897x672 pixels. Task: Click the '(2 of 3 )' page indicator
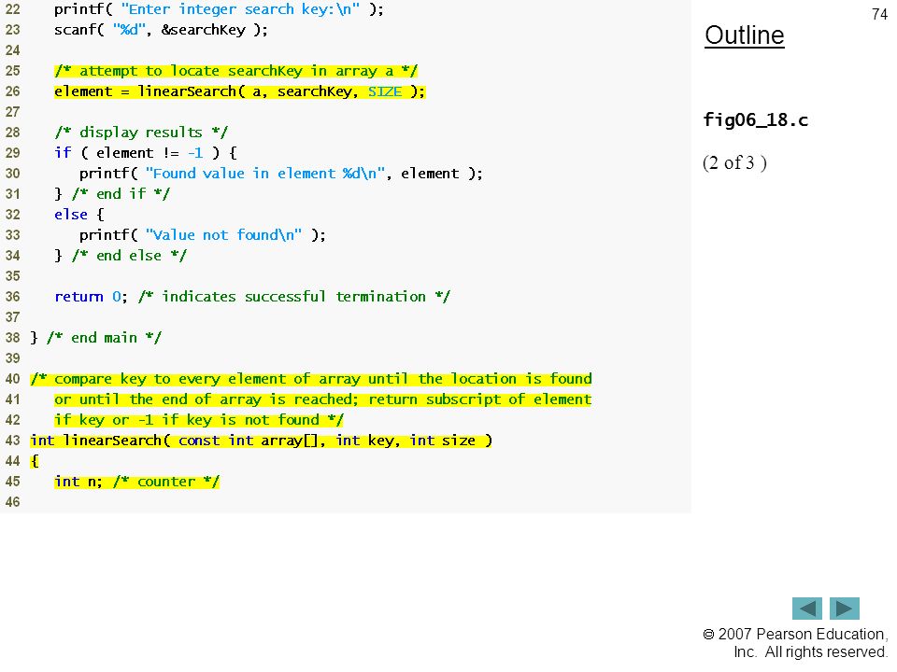[734, 162]
